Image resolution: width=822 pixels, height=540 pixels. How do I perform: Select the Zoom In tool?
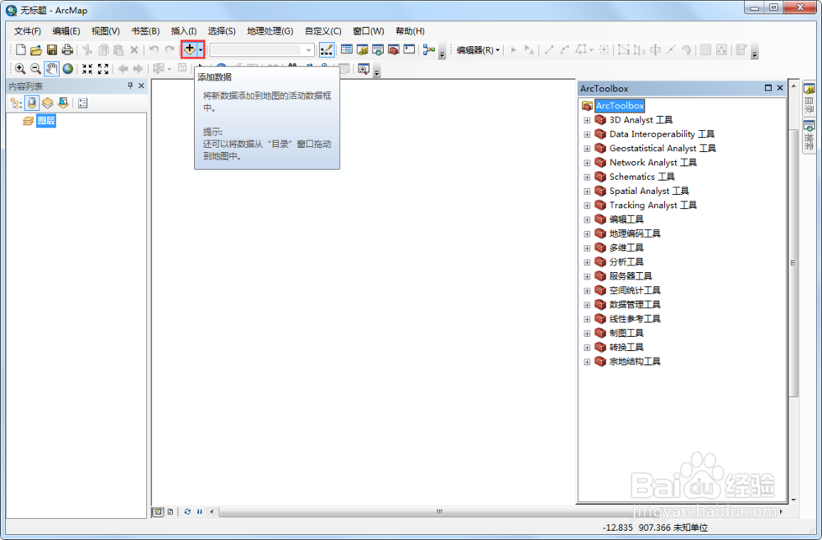click(x=20, y=69)
